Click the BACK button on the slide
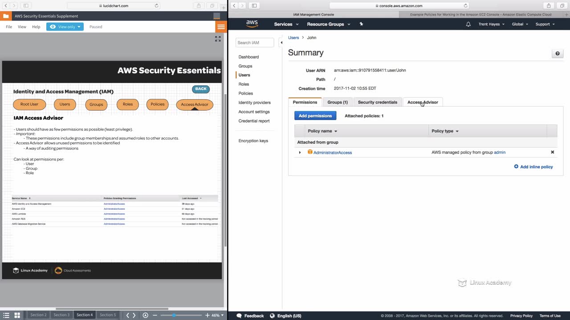The image size is (570, 320). click(x=201, y=89)
